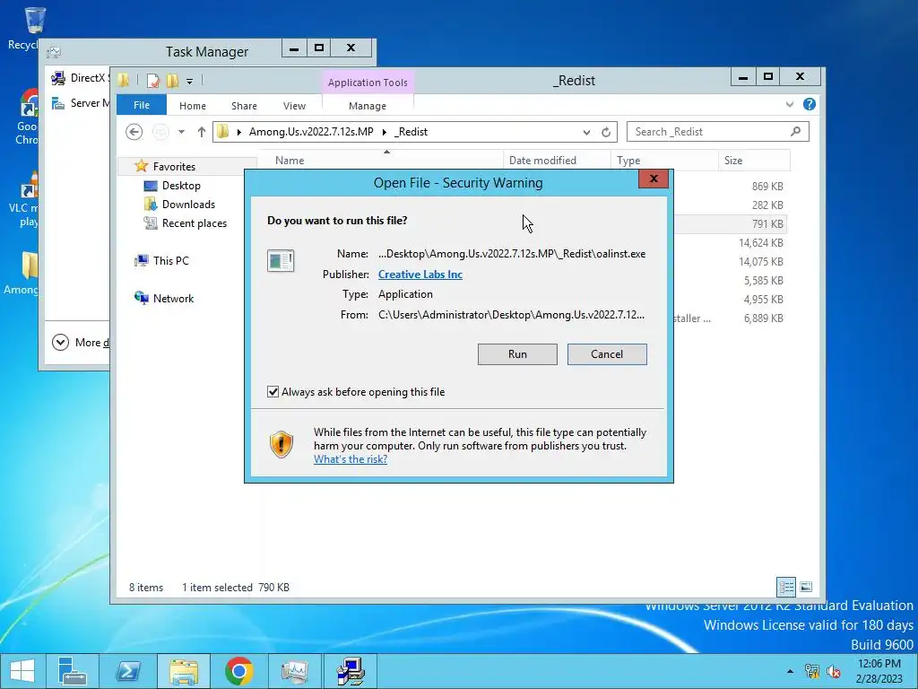Select the DirectX entry in Task Manager
This screenshot has height=689, width=918.
(x=80, y=77)
